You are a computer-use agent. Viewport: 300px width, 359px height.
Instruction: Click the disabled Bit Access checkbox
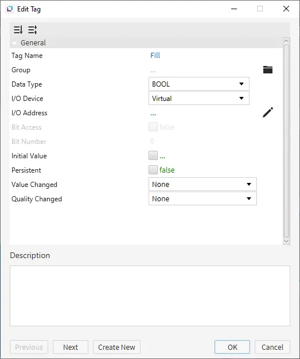(x=153, y=127)
